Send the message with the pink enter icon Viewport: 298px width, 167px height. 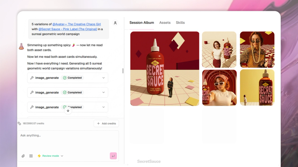(x=113, y=156)
